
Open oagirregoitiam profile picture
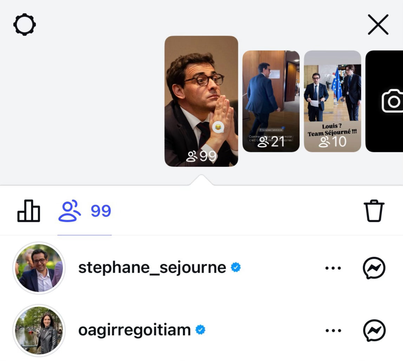[39, 331]
